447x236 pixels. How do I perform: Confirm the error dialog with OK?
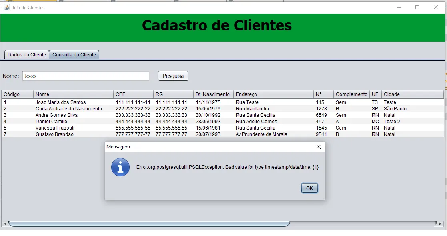[309, 188]
